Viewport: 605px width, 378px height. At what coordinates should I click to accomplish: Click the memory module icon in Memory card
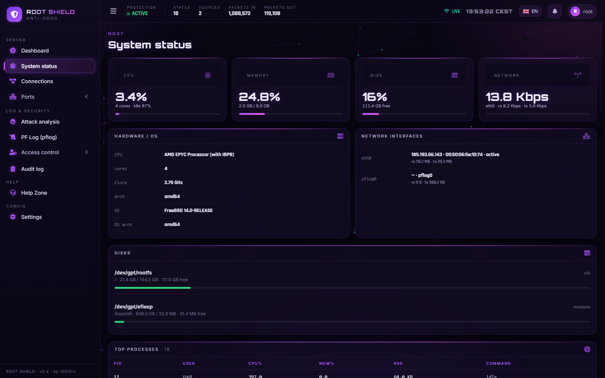coord(331,75)
